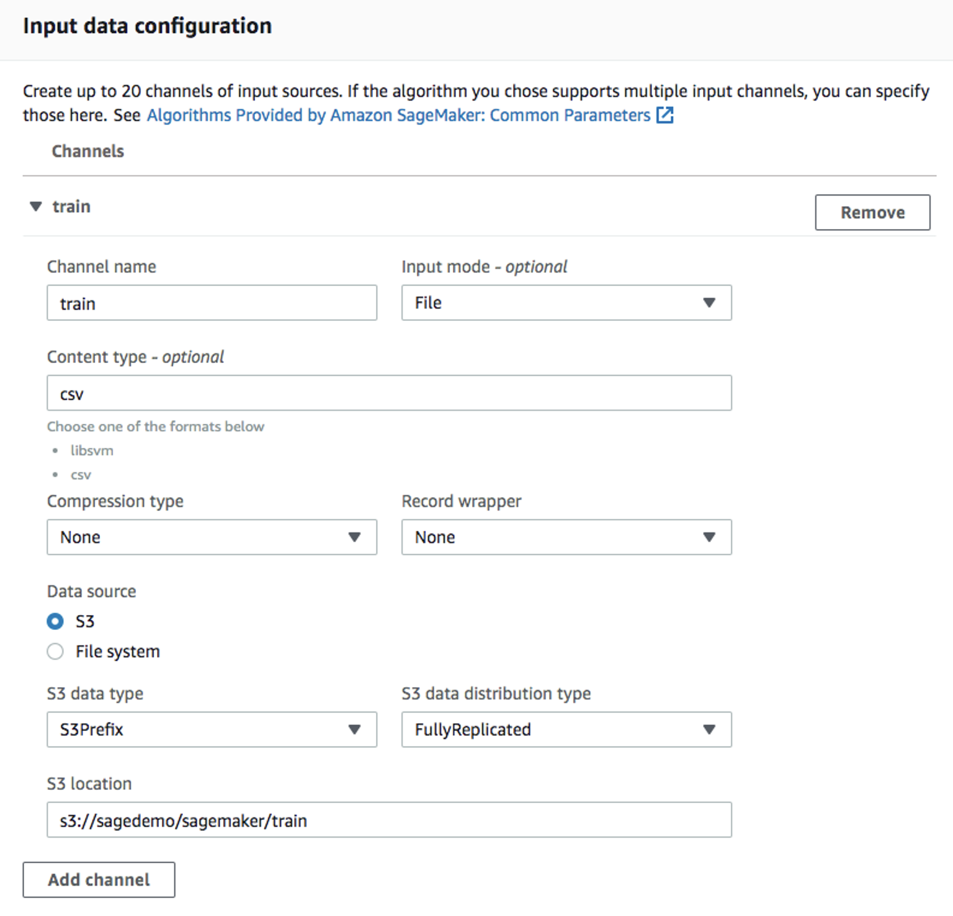The image size is (953, 916).
Task: Select the S3 data source radio button
Action: [55, 621]
